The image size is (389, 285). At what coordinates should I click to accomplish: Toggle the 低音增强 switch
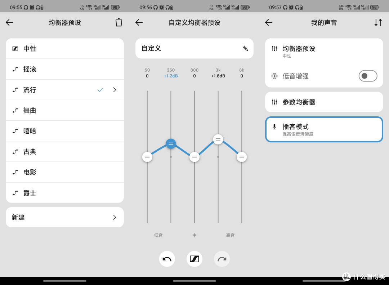click(368, 76)
